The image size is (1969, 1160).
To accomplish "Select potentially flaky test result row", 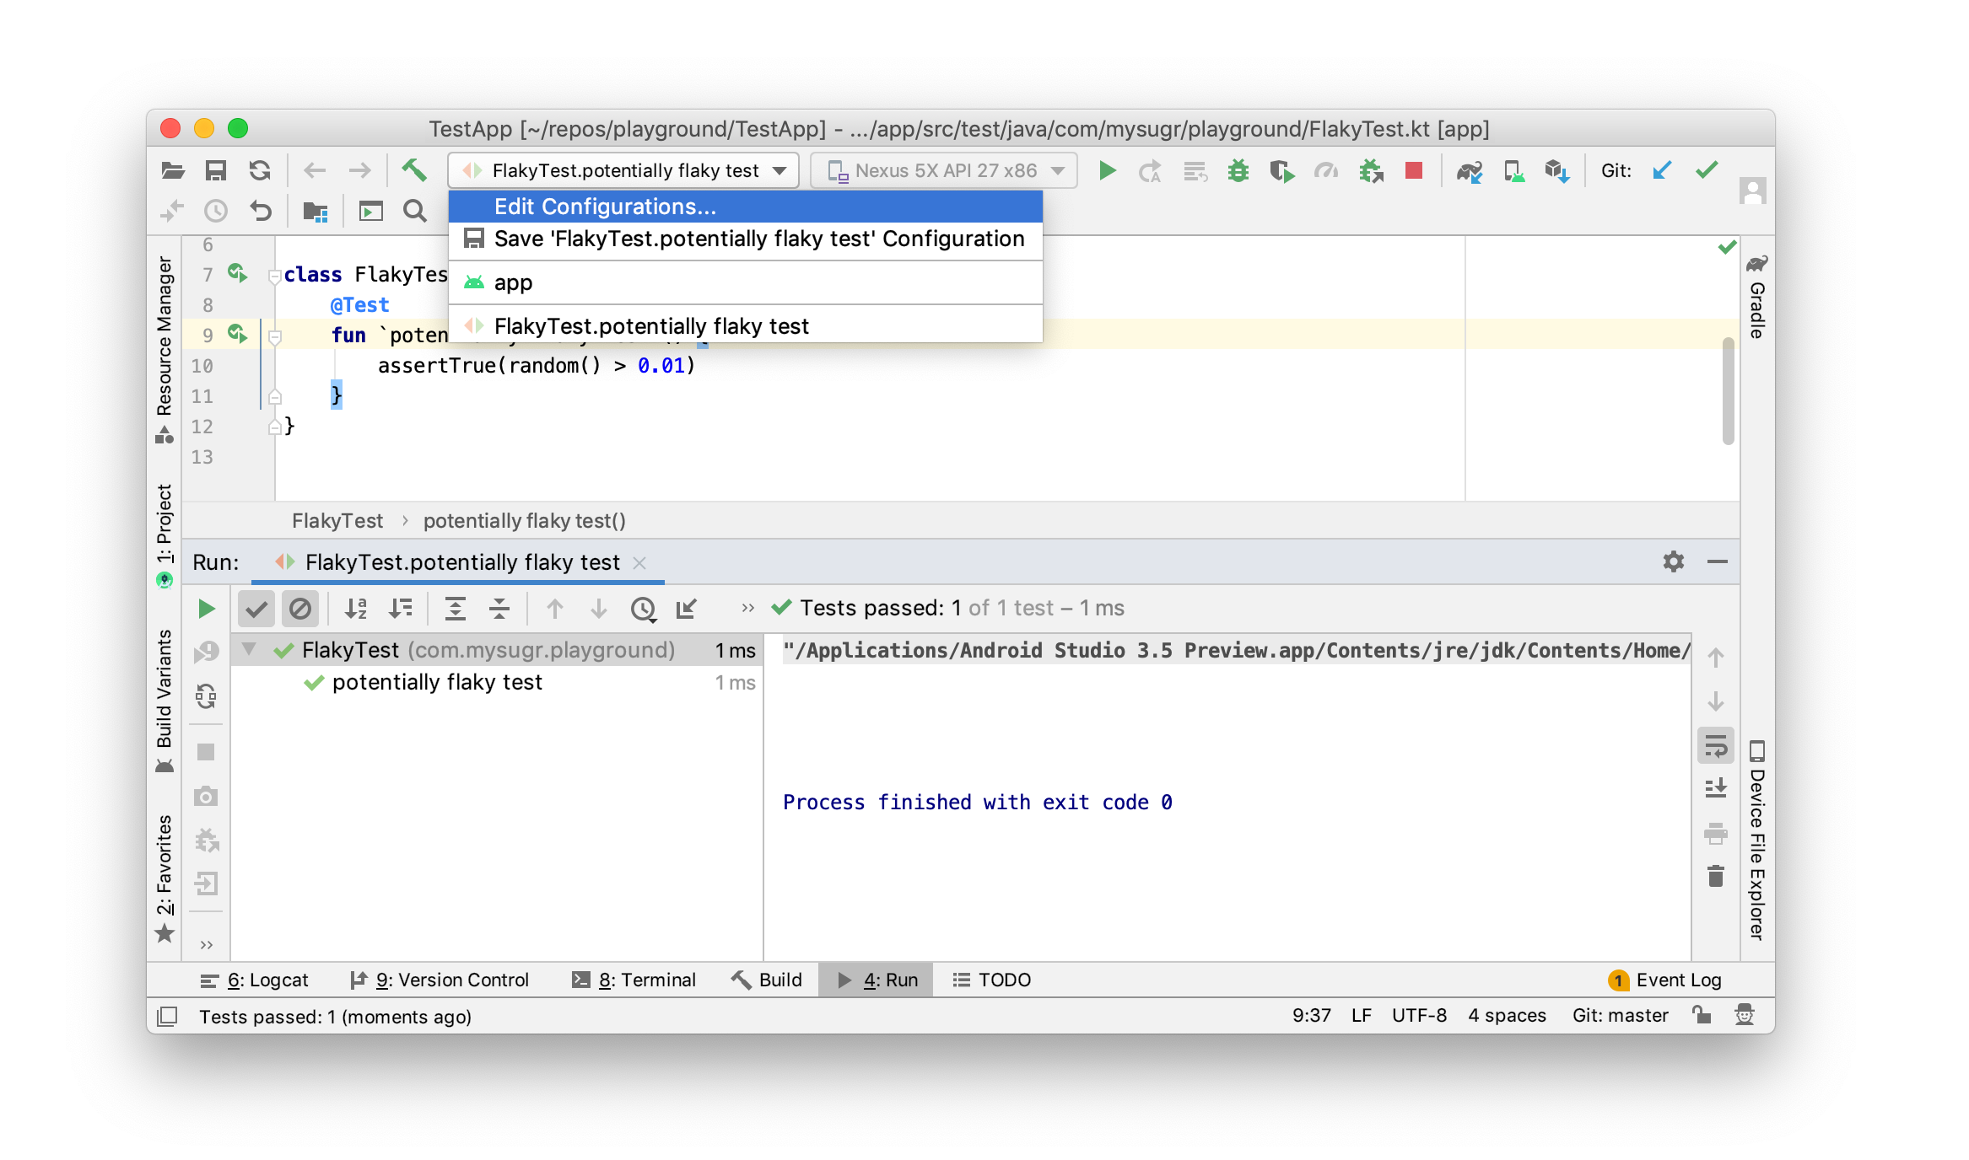I will [497, 682].
